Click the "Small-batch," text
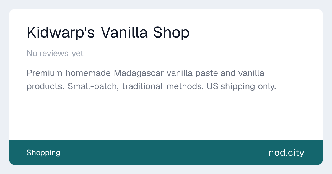The width and height of the screenshot is (332, 174). click(x=93, y=86)
